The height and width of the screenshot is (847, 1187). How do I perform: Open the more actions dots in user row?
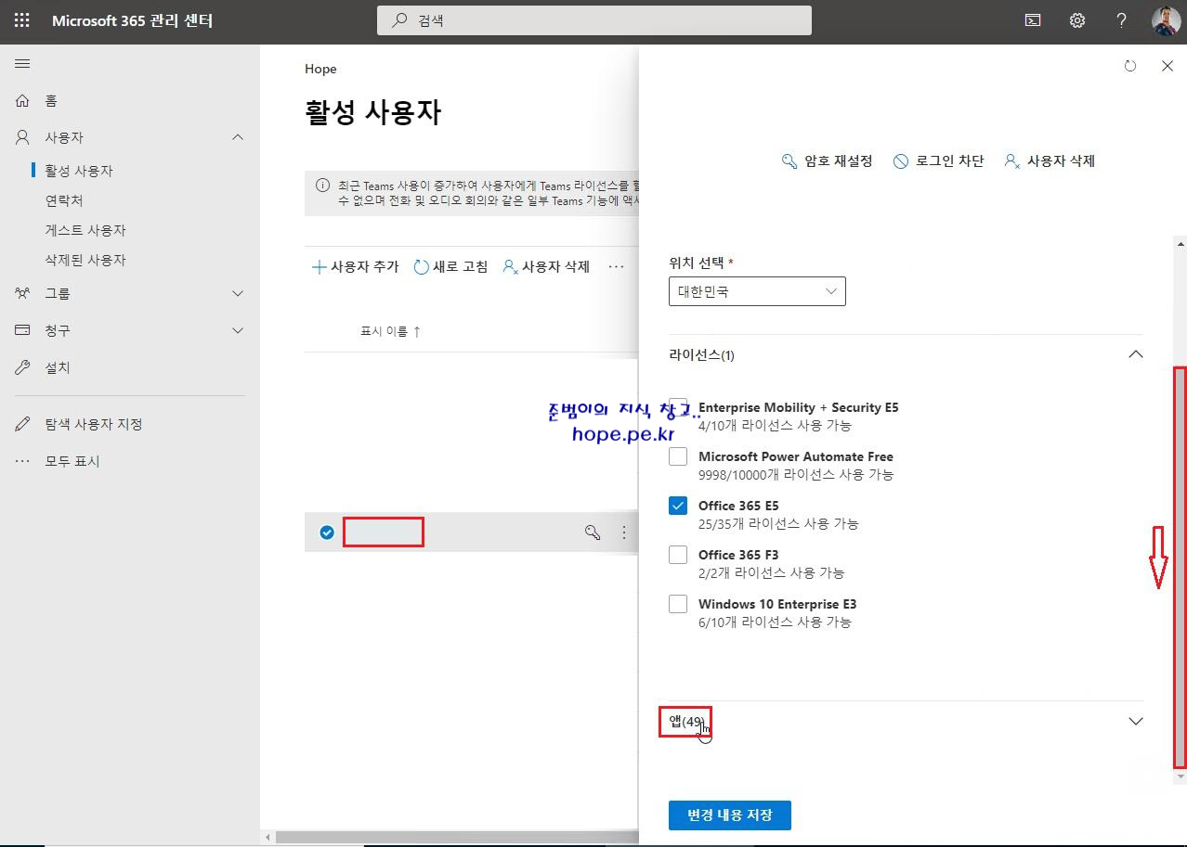[x=624, y=533]
